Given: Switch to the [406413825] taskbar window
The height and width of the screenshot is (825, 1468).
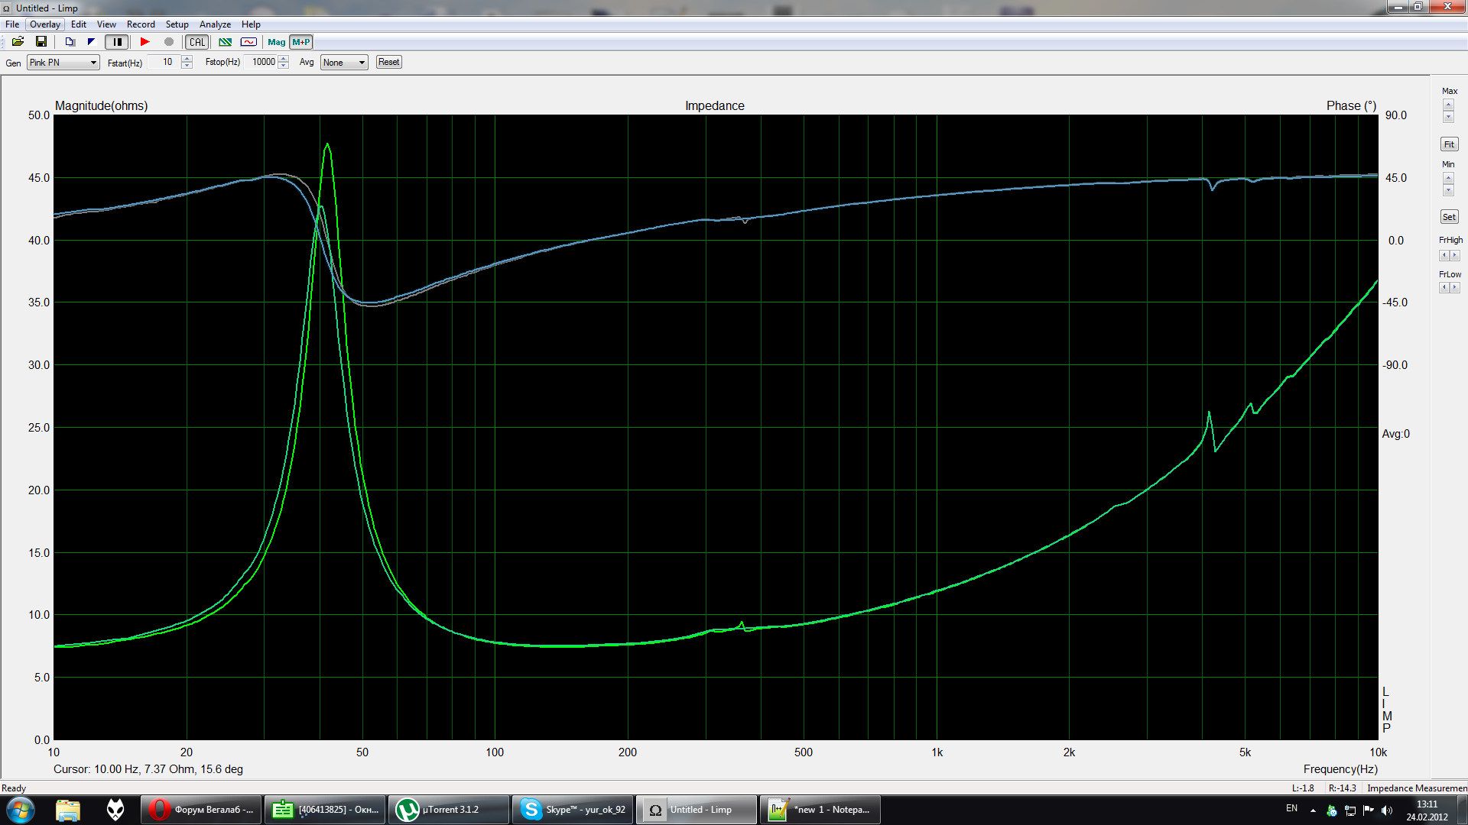Looking at the screenshot, I should click(x=325, y=810).
